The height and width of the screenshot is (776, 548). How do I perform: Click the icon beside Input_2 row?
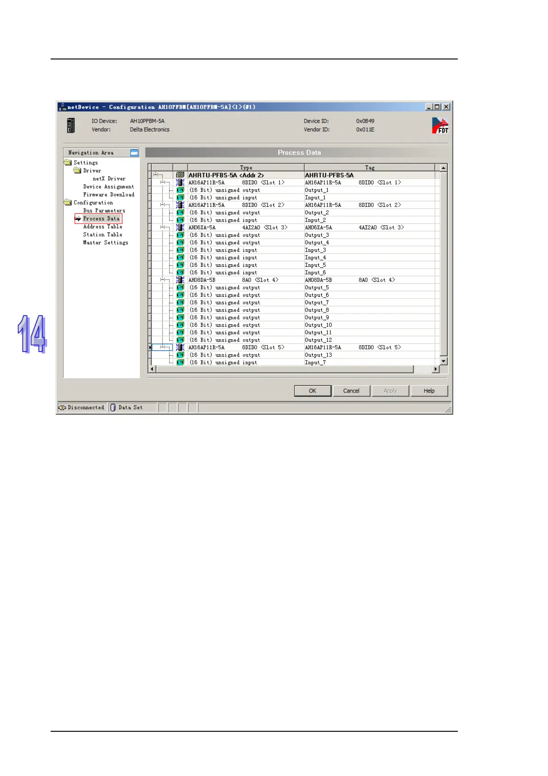click(x=180, y=220)
